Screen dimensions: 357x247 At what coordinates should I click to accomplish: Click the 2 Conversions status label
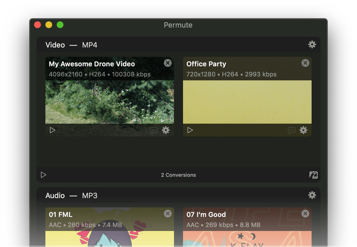point(178,175)
